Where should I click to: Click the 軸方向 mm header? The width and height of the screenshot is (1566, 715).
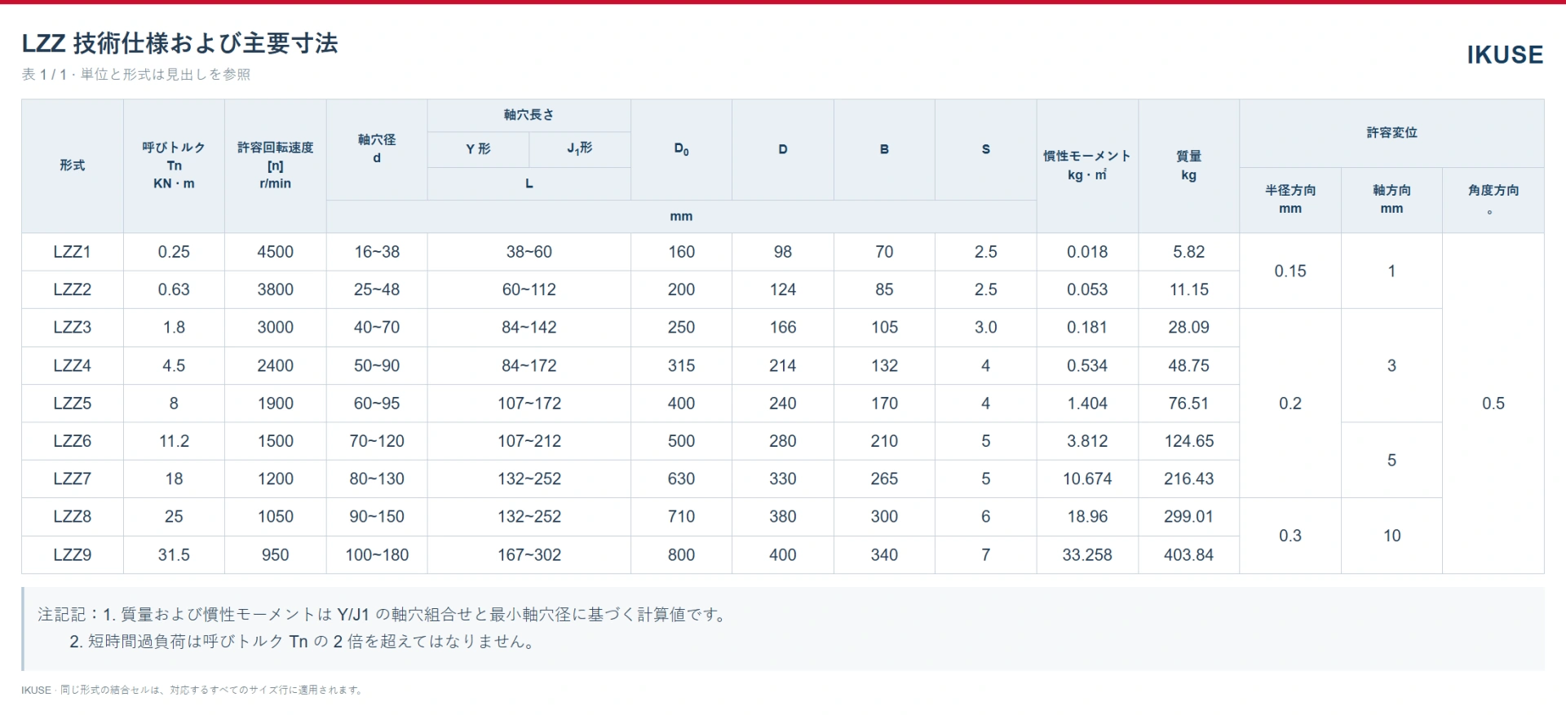[x=1391, y=200]
